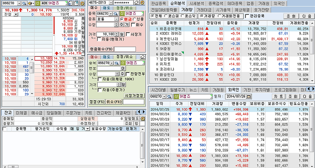This screenshot has height=168, width=315.
Task: Click the split-page icon in the quote panel toolbar
Action: tap(76, 3)
